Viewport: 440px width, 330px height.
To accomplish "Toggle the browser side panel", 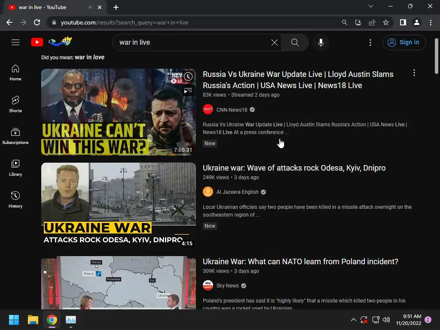I will coord(403,22).
